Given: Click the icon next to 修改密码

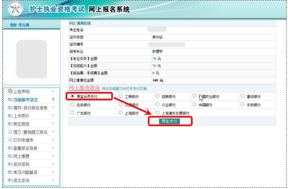Looking at the screenshot, I should 10,164.
